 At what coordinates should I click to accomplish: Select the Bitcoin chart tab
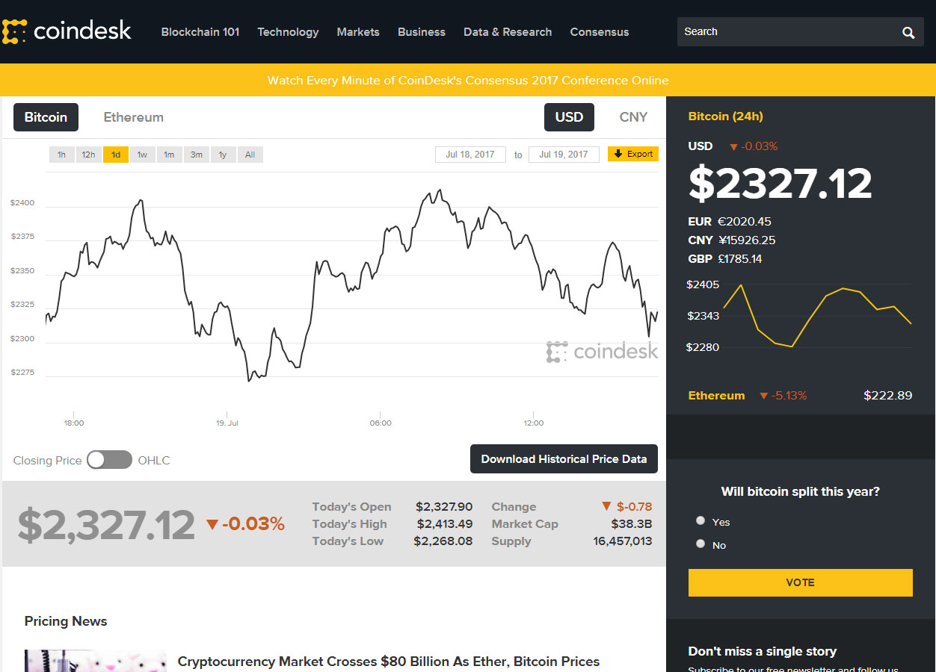46,117
